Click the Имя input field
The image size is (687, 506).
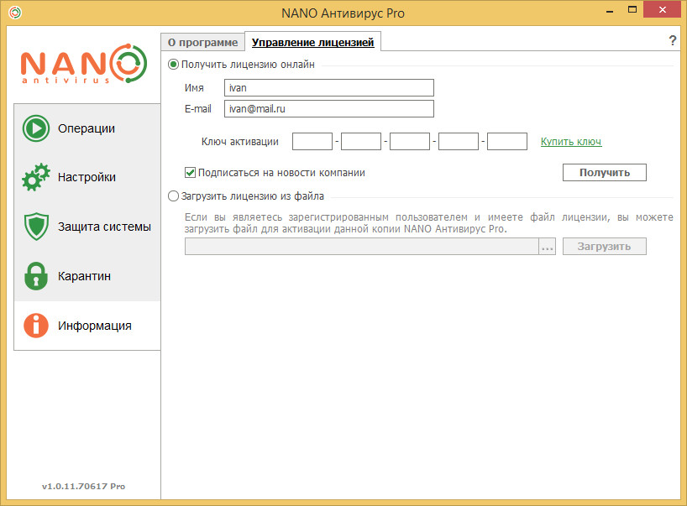pyautogui.click(x=329, y=87)
